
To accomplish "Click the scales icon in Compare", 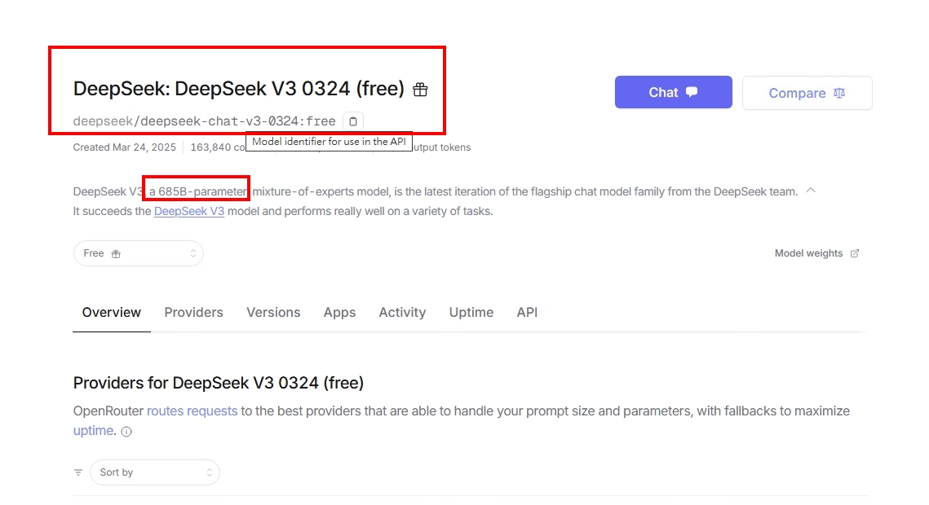I will point(839,93).
